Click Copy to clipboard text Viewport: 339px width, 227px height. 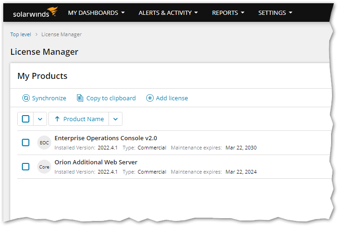111,98
